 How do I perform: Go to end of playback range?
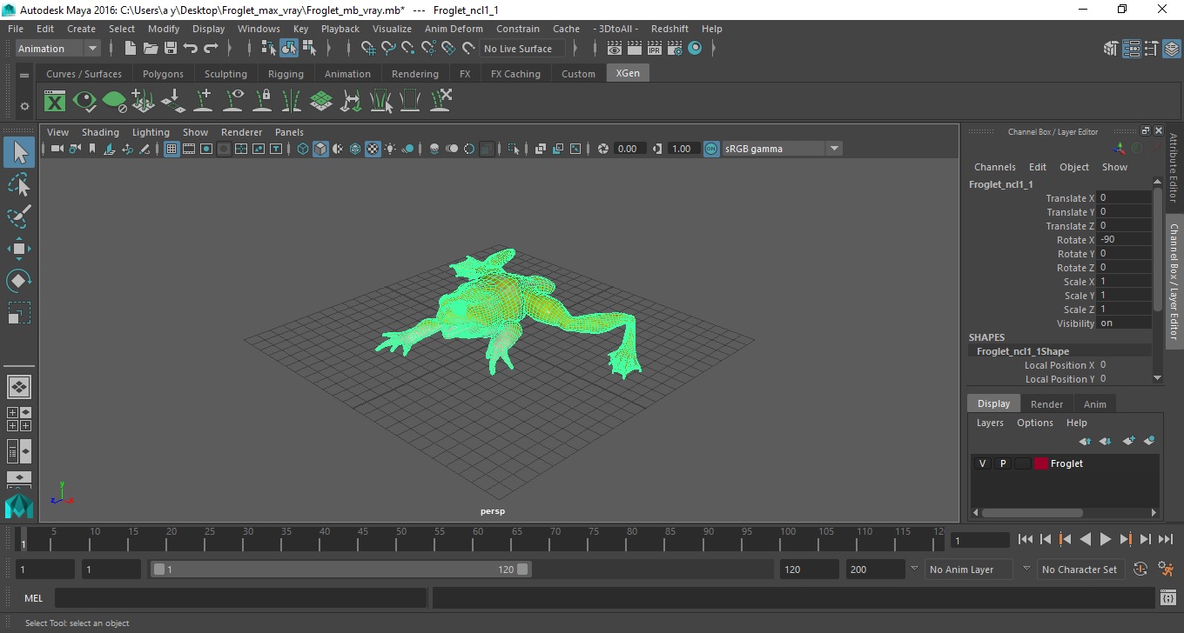pos(1165,539)
